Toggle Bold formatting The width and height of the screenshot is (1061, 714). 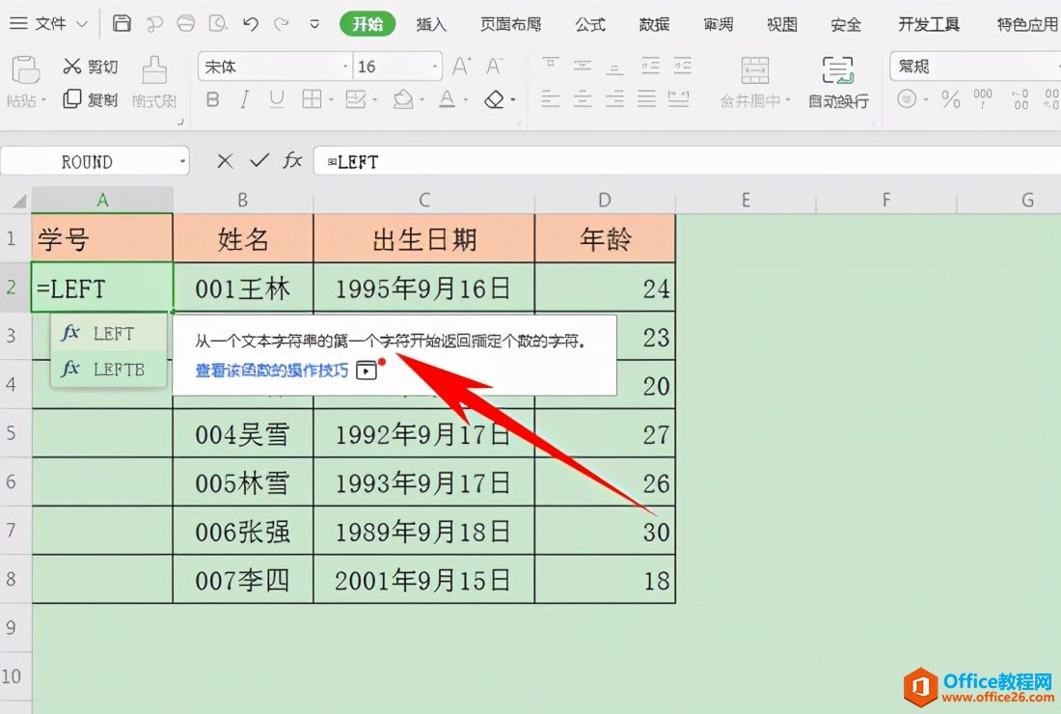click(212, 99)
